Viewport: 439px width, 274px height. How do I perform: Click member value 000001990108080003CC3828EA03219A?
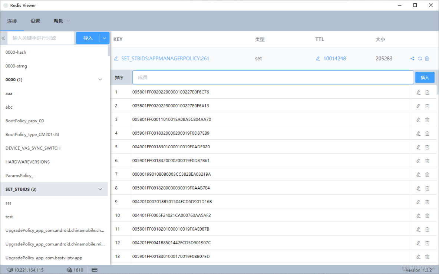(x=172, y=174)
